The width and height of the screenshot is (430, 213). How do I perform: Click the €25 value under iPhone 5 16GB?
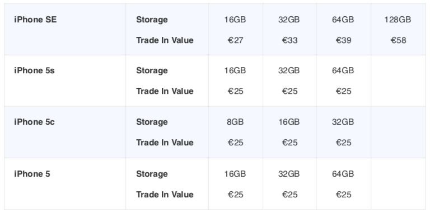(x=235, y=195)
